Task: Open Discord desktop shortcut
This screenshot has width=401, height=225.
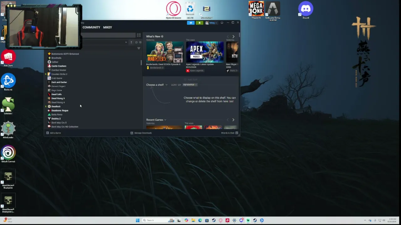Action: click(x=305, y=10)
